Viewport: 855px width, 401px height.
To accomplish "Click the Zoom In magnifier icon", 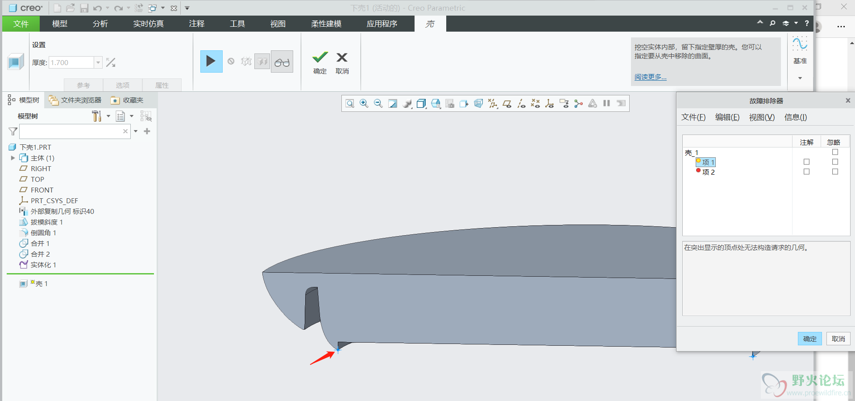I will 364,103.
